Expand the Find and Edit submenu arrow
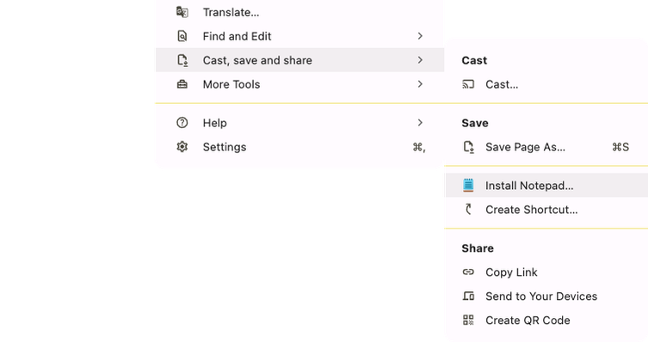Screen dimensions: 648x342 coord(420,36)
